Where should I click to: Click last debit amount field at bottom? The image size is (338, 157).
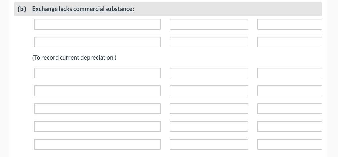click(x=209, y=144)
